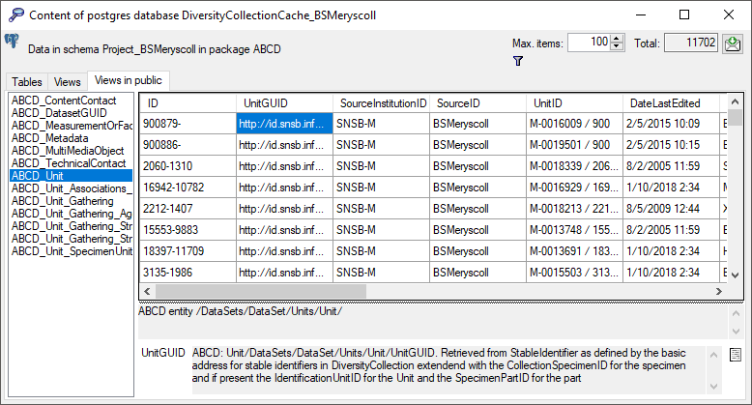The width and height of the screenshot is (752, 405).
Task: Click the UnitID column header
Action: 574,103
